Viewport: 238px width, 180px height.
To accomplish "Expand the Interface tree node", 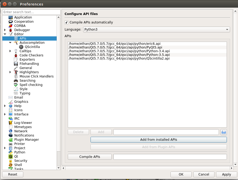I will (x=5, y=114).
